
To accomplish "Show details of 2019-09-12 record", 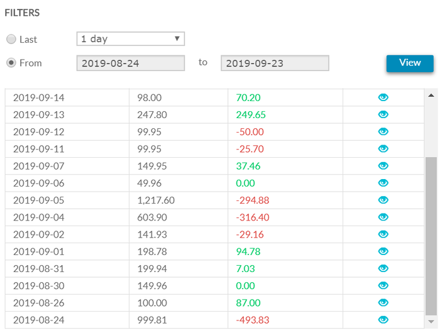I will 383,131.
